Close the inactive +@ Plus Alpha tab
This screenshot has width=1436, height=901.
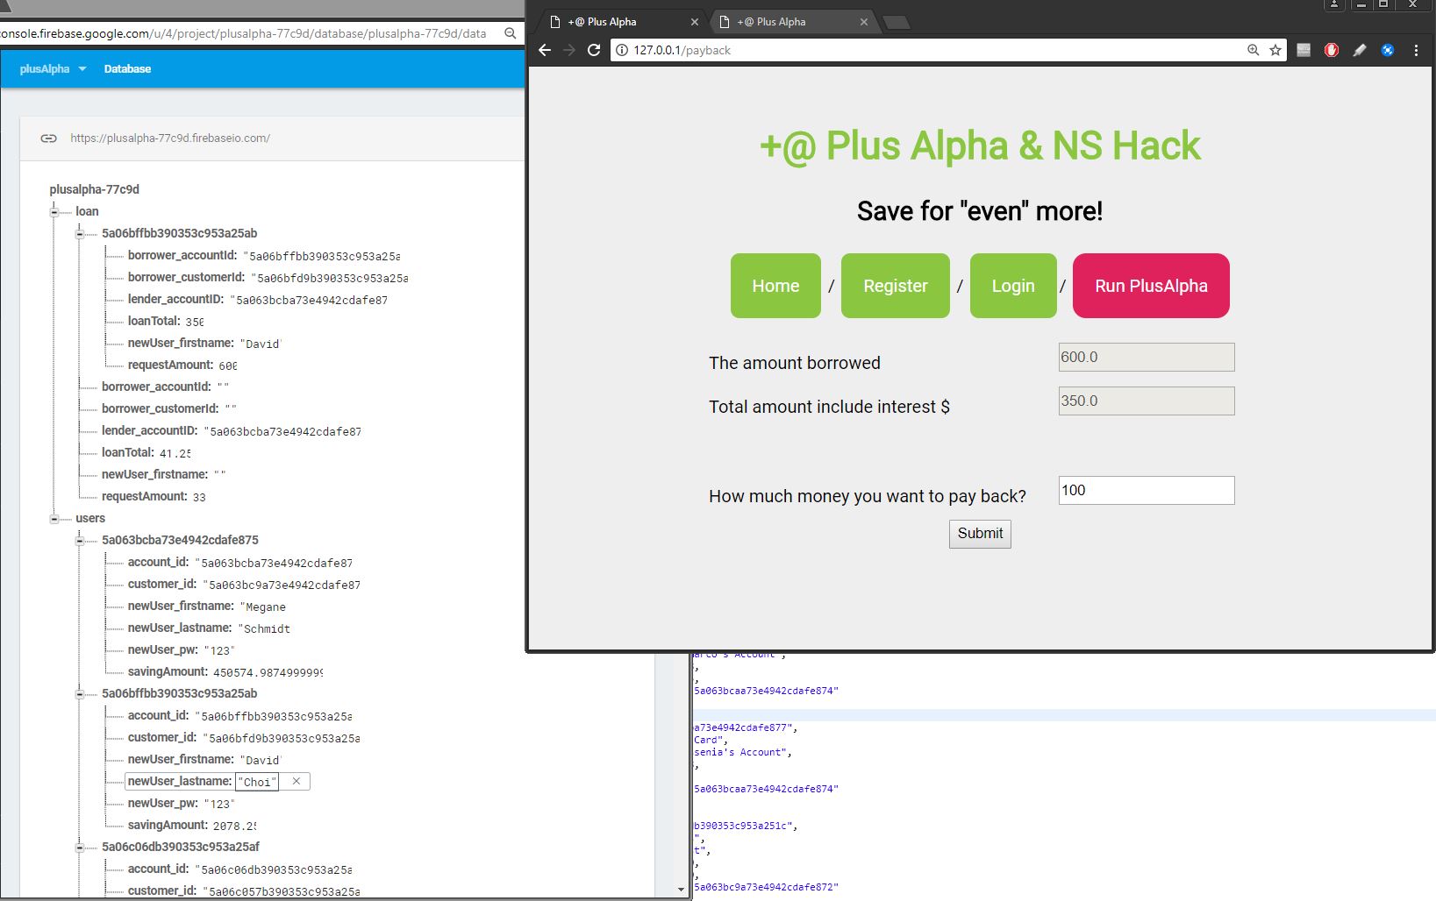(x=864, y=22)
